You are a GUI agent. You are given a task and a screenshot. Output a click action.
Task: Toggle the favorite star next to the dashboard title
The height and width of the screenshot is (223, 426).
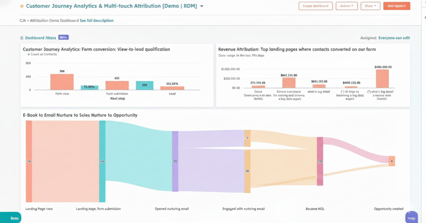pyautogui.click(x=21, y=6)
